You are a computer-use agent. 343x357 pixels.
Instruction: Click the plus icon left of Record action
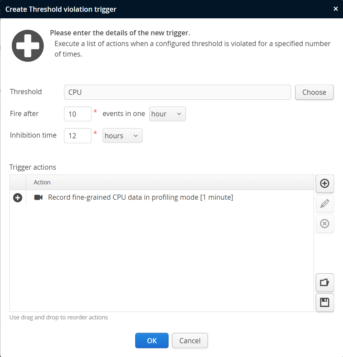pyautogui.click(x=18, y=197)
